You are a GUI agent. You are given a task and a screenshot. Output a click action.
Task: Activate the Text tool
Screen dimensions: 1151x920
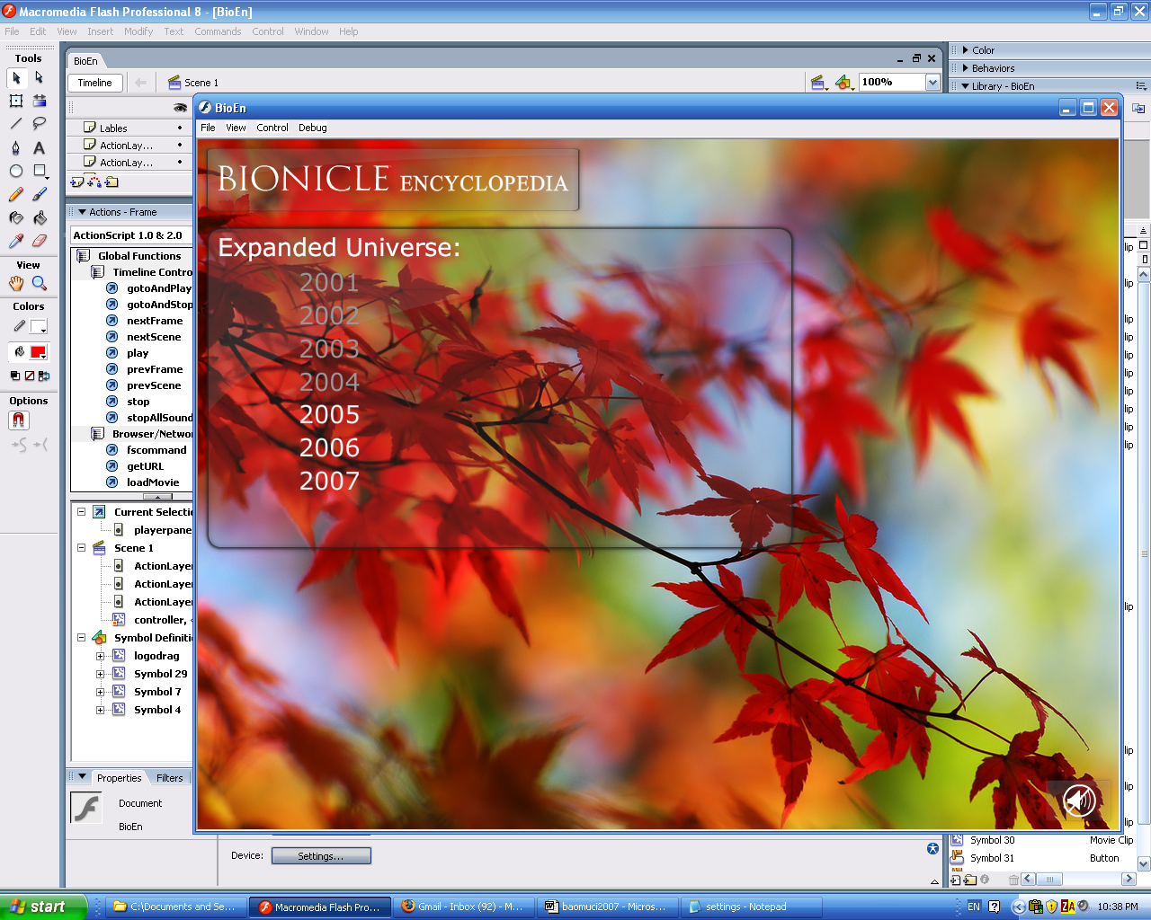tap(39, 147)
